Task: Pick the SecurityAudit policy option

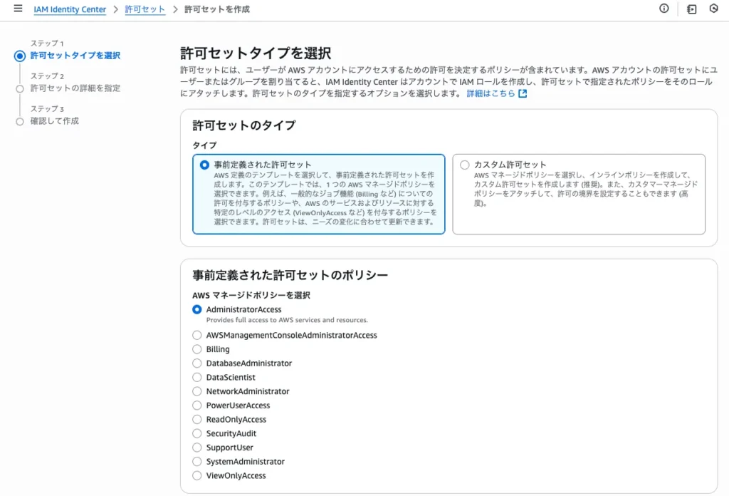Action: [x=197, y=433]
